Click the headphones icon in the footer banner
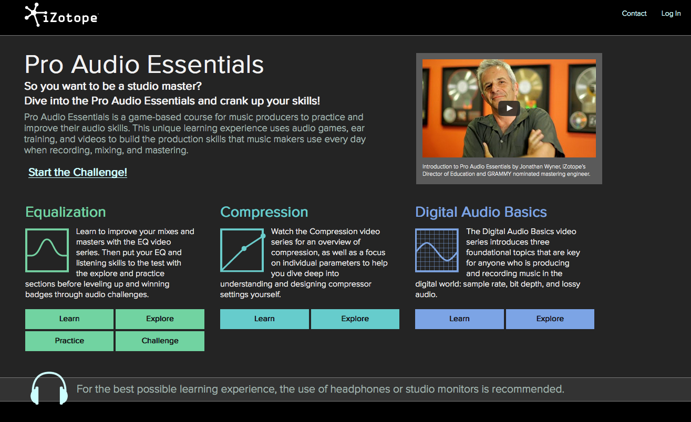Screen dimensions: 691x422 (x=49, y=388)
